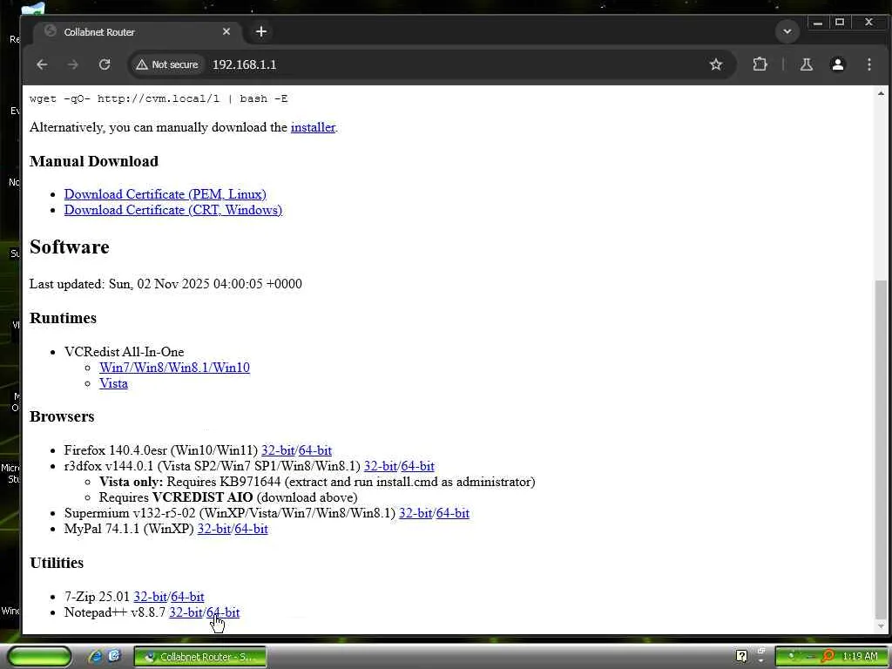The height and width of the screenshot is (669, 892).
Task: Click the wget command text line
Action: pyautogui.click(x=159, y=98)
